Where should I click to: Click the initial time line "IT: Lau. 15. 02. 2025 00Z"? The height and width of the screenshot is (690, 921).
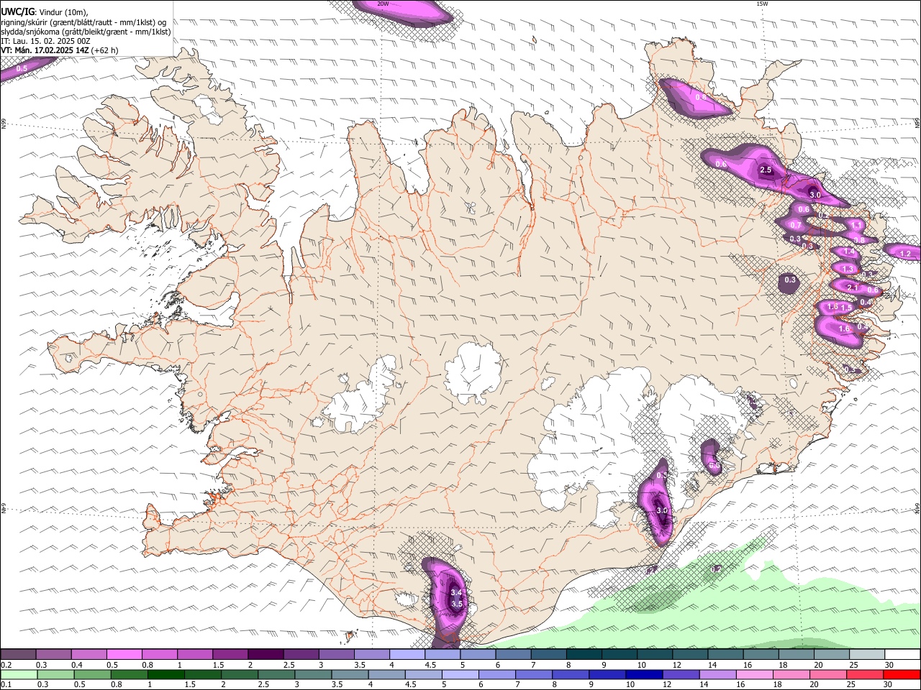pos(45,41)
